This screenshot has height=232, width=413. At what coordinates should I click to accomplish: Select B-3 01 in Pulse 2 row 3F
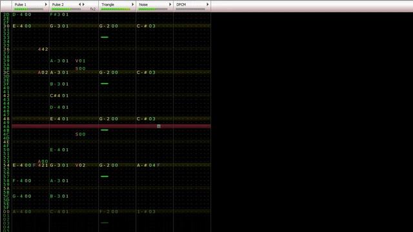point(59,84)
